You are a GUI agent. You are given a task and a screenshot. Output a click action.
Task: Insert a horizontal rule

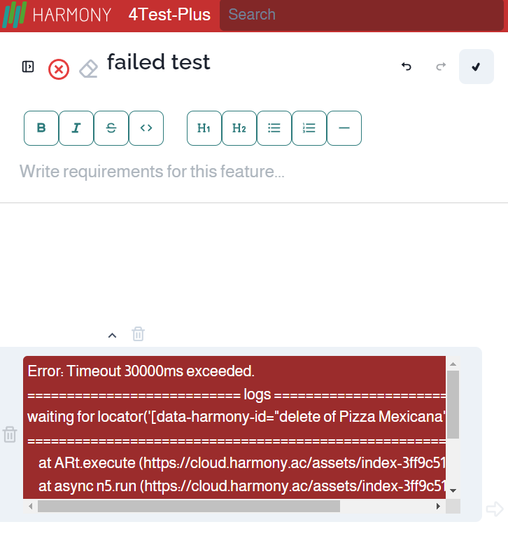click(344, 128)
